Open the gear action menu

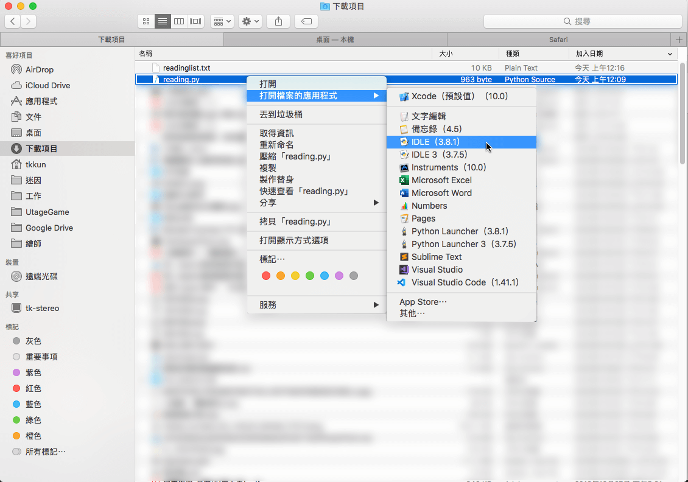pyautogui.click(x=250, y=21)
